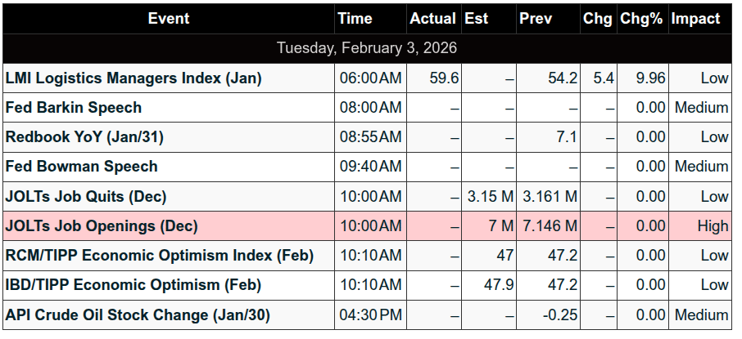Select RCM/TIPP Economic Optimism Index event
Screen dimensions: 742x339
tap(160, 256)
